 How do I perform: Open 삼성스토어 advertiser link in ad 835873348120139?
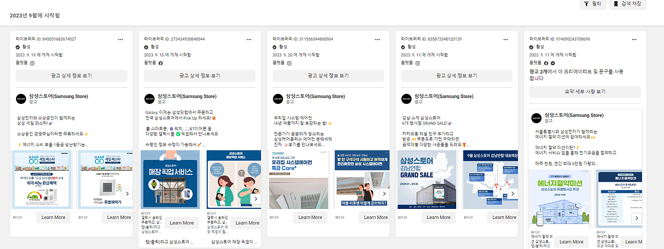(444, 96)
